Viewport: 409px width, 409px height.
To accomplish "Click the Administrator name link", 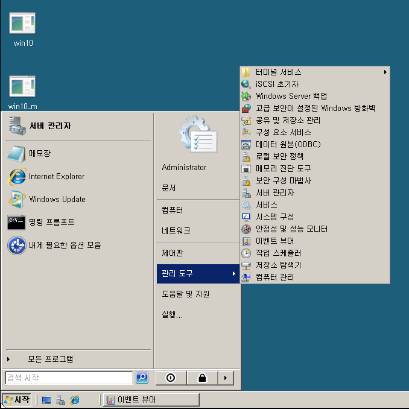I will click(184, 167).
